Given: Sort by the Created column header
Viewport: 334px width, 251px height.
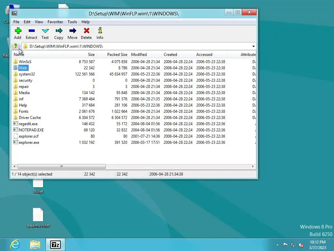Looking at the screenshot, I should pos(178,55).
